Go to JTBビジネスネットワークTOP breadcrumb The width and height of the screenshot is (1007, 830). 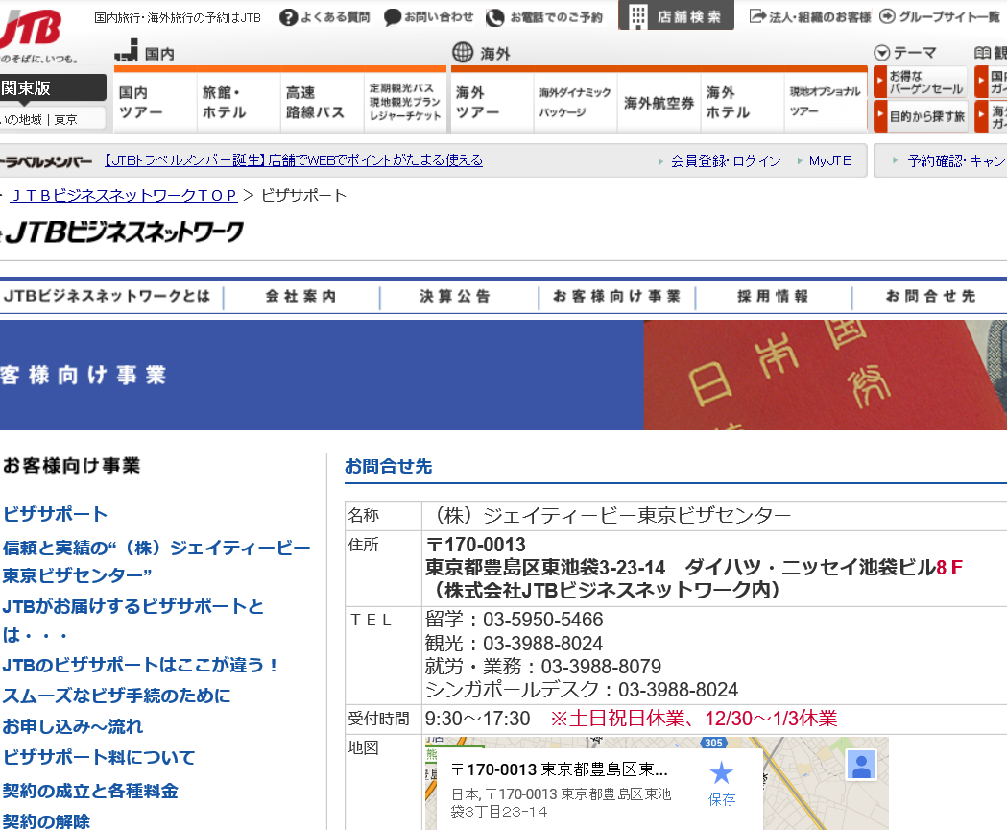coord(124,195)
